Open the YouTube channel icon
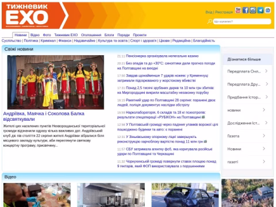Viewport: 276px width, 207px height. pos(238,10)
